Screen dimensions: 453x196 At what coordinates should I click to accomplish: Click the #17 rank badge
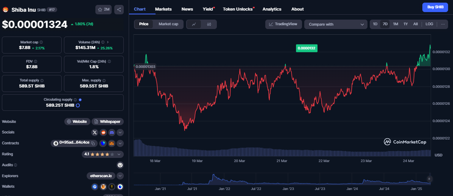52,10
